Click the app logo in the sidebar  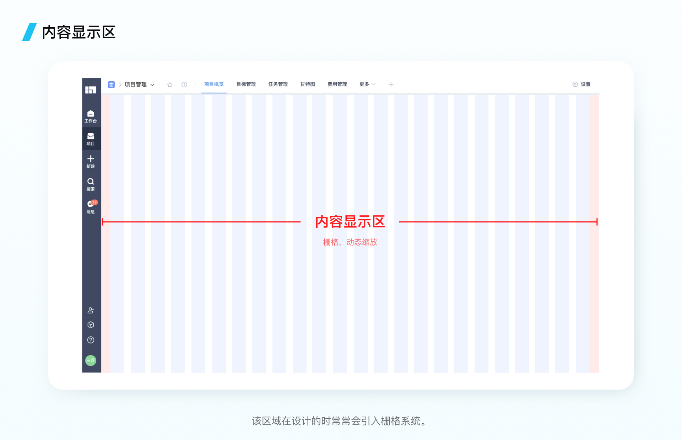(91, 90)
